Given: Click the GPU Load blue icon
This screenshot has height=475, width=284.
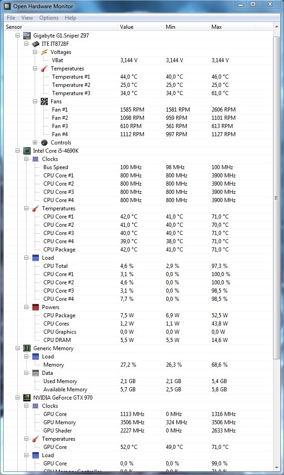Looking at the screenshot, I should pos(36,455).
